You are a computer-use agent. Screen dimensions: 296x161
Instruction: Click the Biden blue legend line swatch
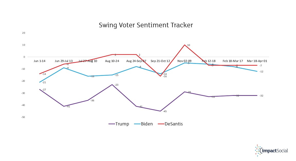[x=137, y=124]
